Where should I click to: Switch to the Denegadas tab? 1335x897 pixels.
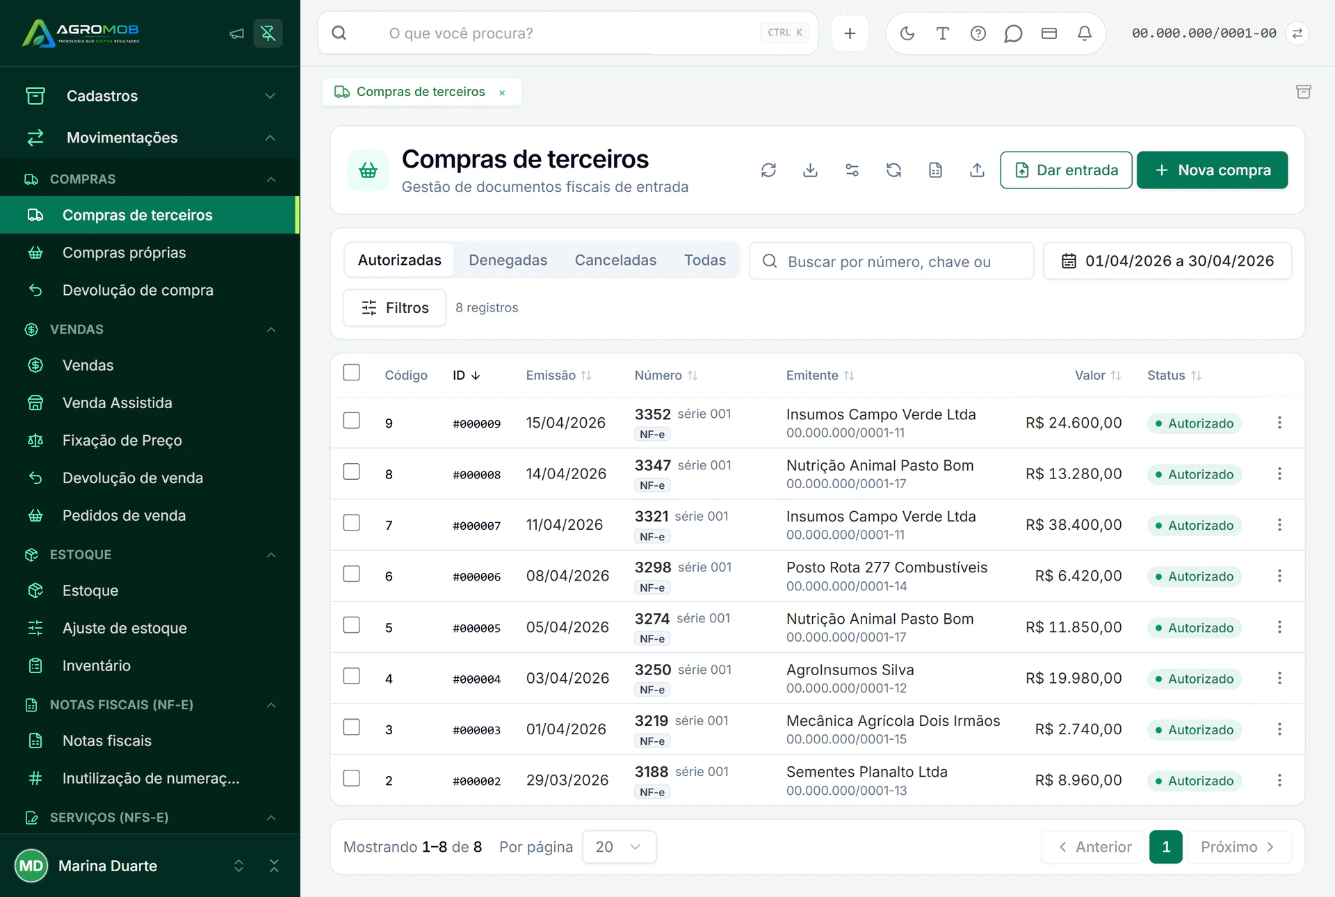[508, 260]
